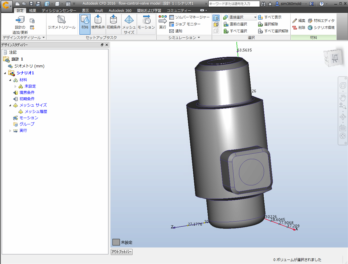Open the メッシュサイズ mesh size task

129,24
